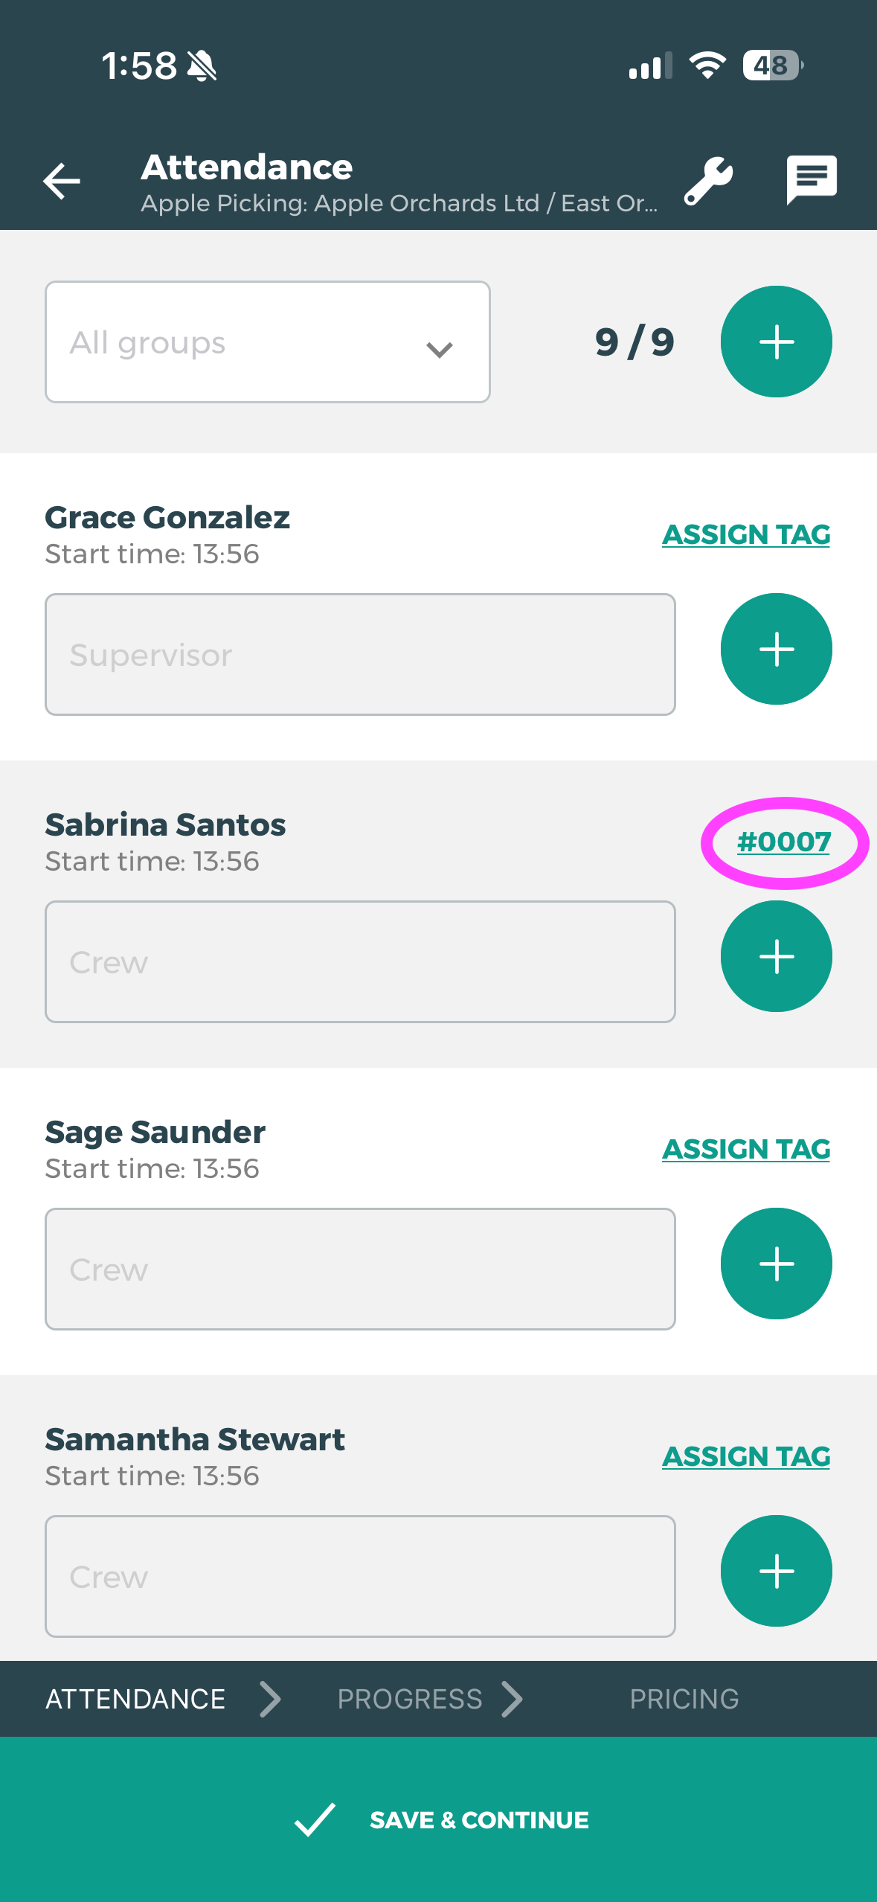Select the Attendance step tab
The width and height of the screenshot is (877, 1902).
point(135,1699)
